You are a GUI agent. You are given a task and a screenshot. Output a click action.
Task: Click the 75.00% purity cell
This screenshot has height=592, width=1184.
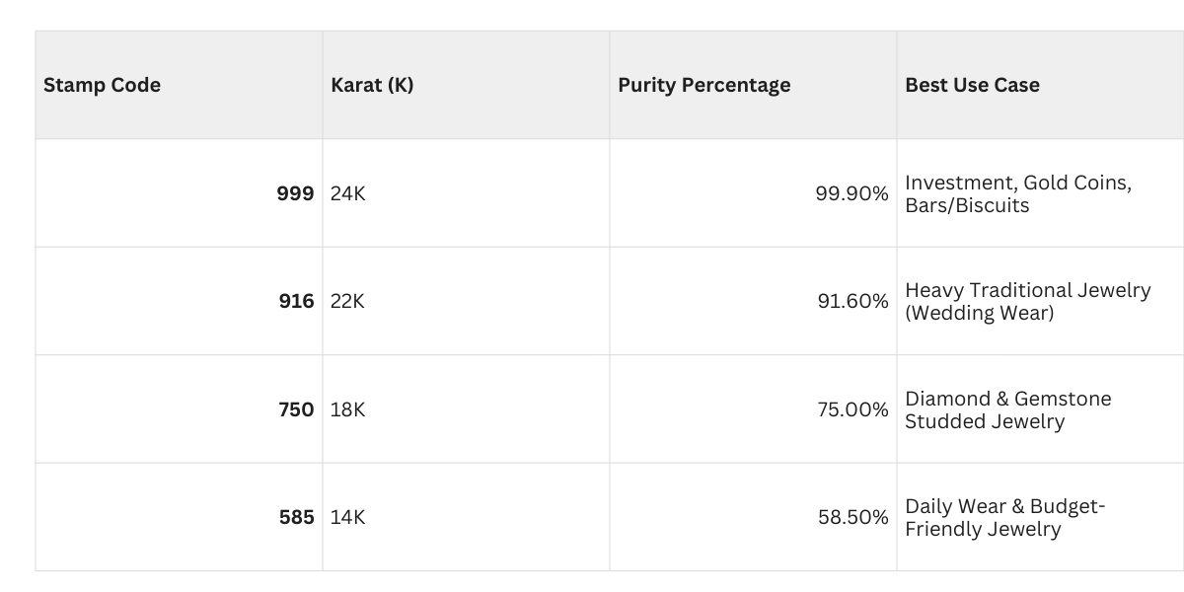coord(852,409)
